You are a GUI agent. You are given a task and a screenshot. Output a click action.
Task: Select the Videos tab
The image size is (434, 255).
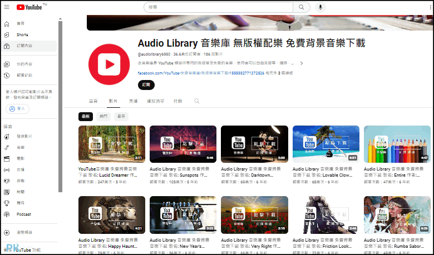(x=113, y=101)
